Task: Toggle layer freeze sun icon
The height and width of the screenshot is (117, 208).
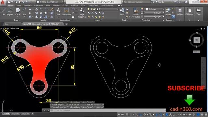Action: click(x=91, y=9)
